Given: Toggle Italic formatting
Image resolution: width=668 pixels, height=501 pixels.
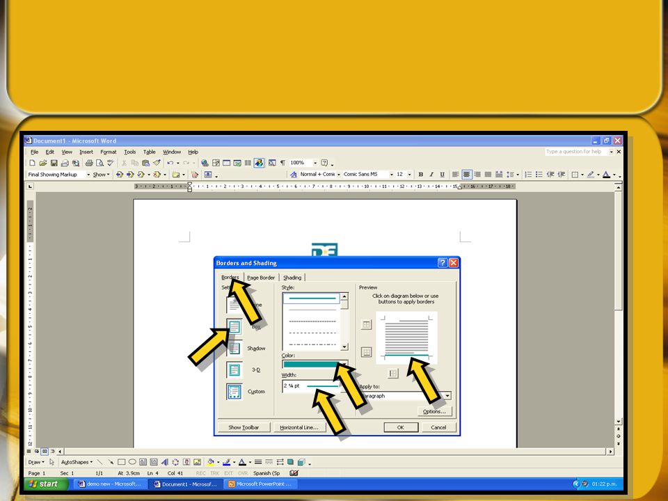Looking at the screenshot, I should coord(431,175).
